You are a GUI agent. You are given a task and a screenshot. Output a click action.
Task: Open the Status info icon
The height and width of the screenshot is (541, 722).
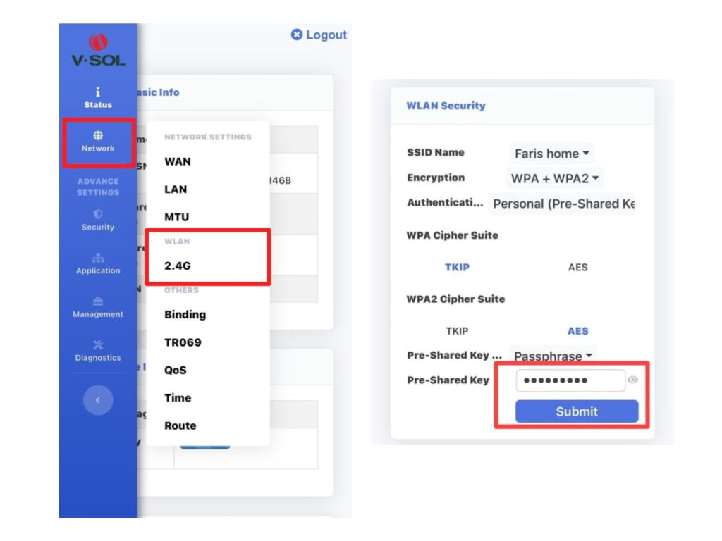[x=98, y=92]
